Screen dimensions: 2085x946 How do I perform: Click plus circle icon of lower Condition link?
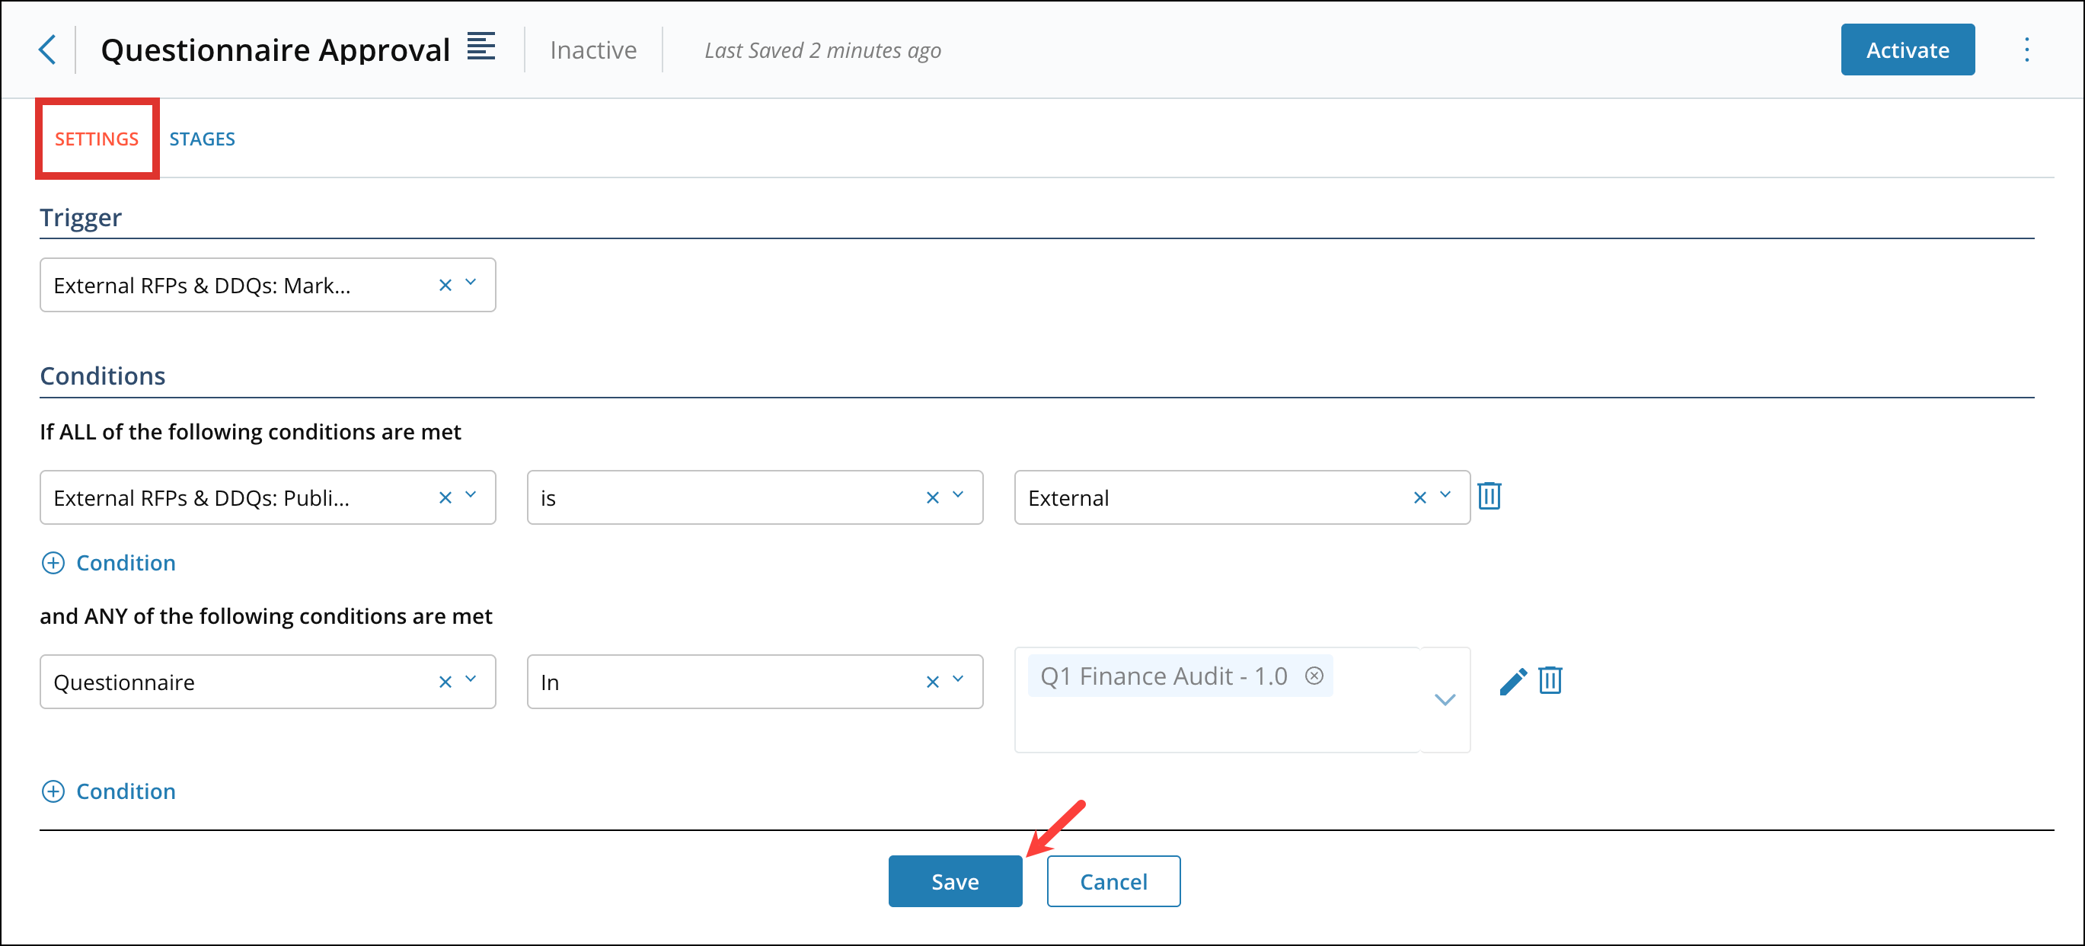pos(53,791)
